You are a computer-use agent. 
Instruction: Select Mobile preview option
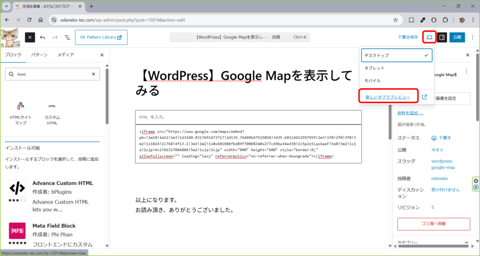[x=373, y=80]
